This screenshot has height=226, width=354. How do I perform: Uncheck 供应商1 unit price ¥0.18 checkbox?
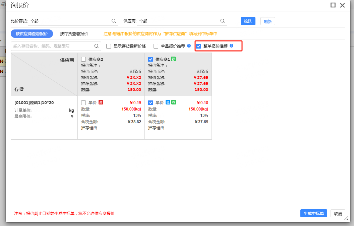151,103
